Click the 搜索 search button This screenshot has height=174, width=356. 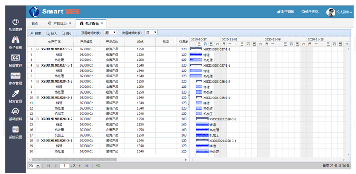(x=35, y=33)
